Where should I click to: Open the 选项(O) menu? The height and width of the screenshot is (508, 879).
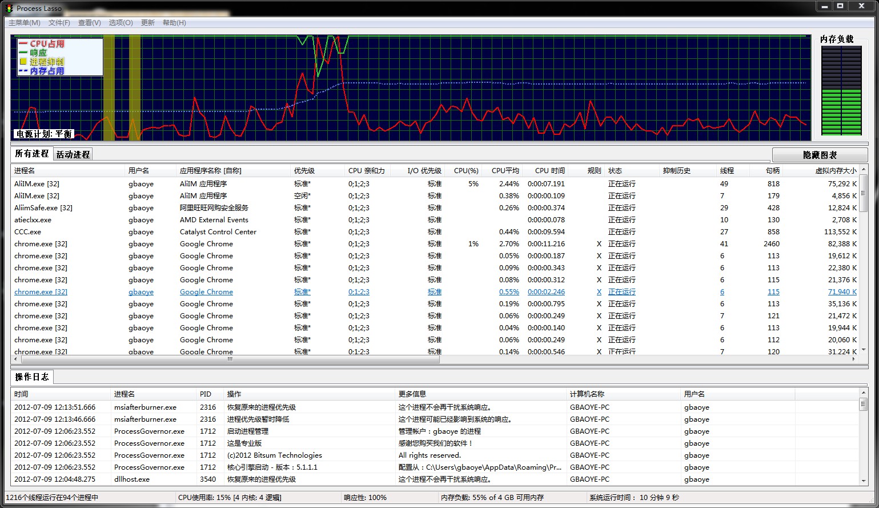point(121,23)
